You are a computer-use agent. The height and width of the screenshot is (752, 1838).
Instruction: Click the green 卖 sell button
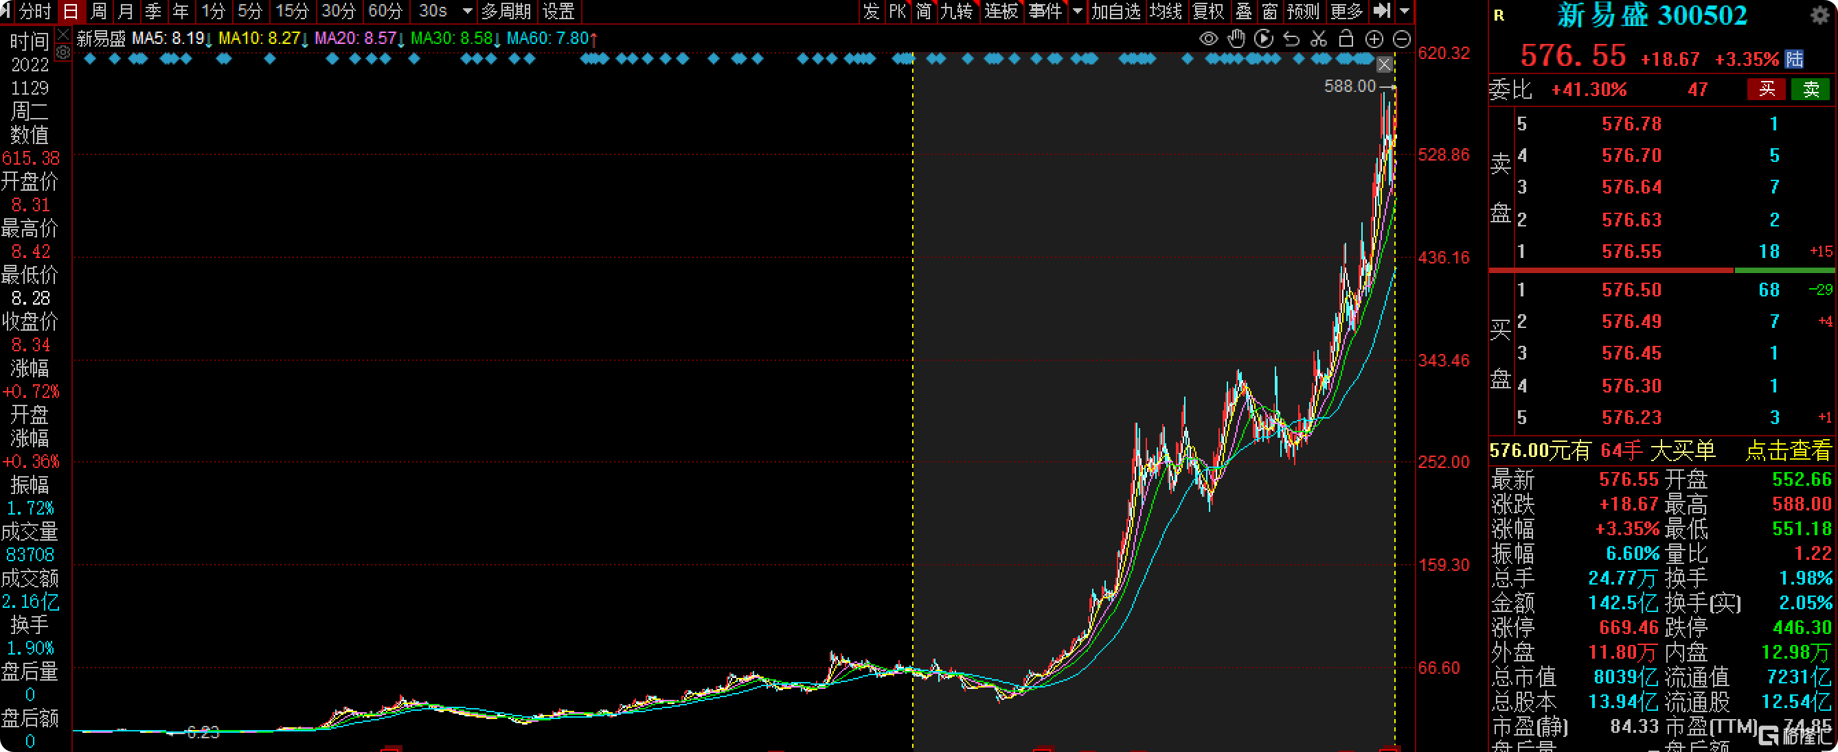pyautogui.click(x=1811, y=89)
